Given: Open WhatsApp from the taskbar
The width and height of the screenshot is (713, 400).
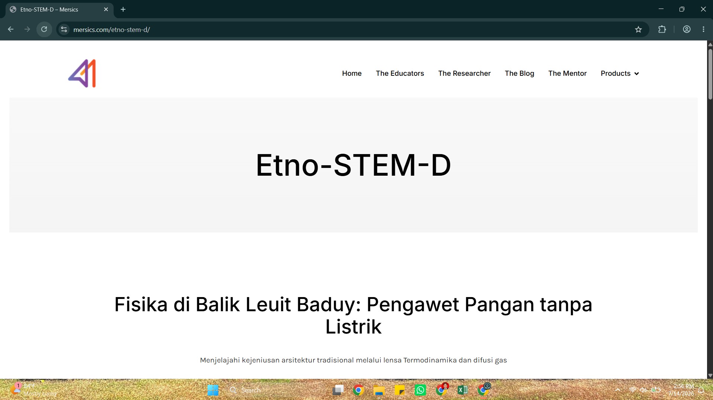Looking at the screenshot, I should point(420,390).
